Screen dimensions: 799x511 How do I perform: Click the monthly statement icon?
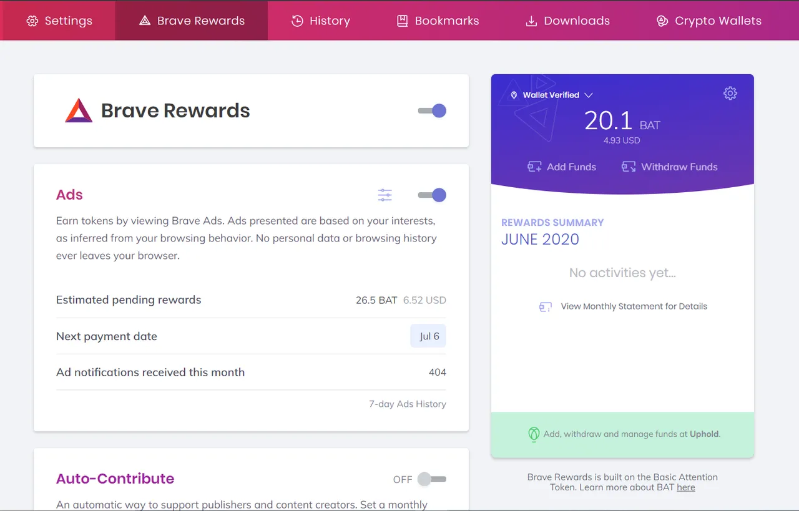(x=546, y=307)
